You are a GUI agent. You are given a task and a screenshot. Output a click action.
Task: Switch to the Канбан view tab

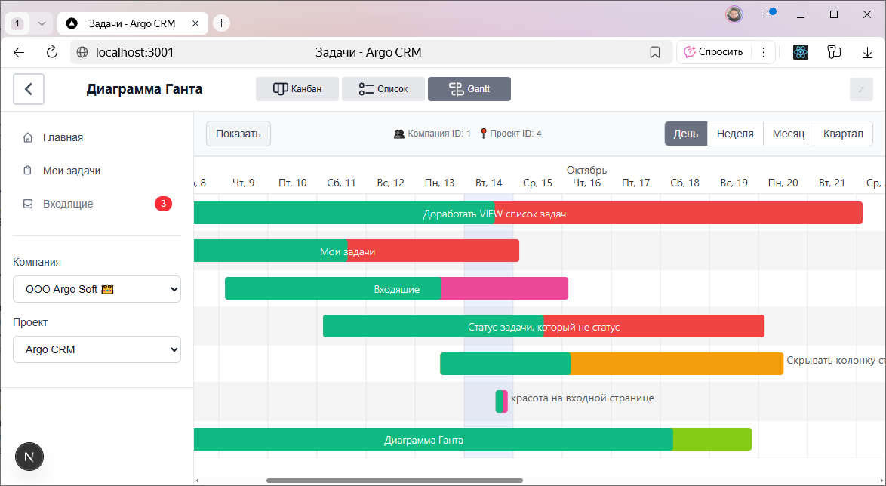click(x=297, y=89)
